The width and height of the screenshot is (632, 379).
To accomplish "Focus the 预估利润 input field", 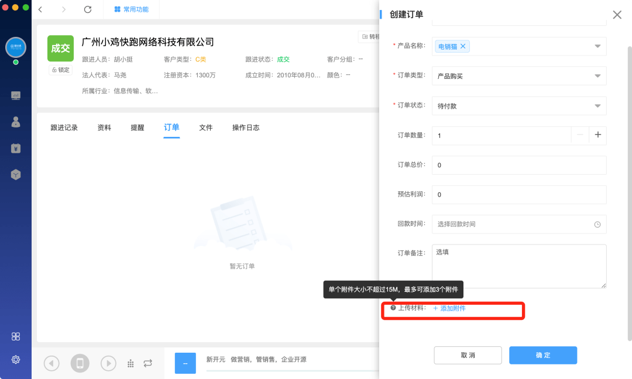I will pos(519,195).
